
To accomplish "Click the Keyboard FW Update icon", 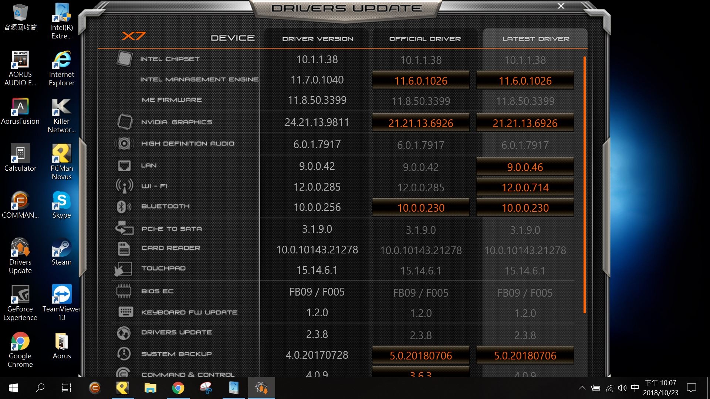I will [125, 312].
